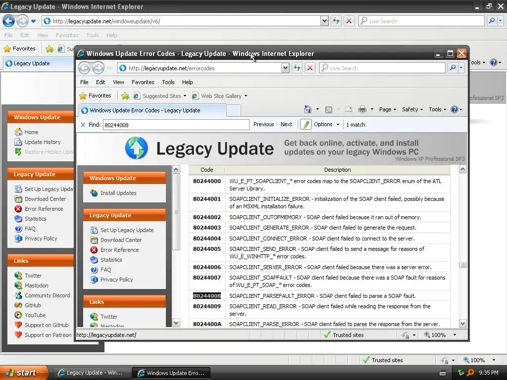
Task: Click the Windows start button
Action: (x=24, y=373)
